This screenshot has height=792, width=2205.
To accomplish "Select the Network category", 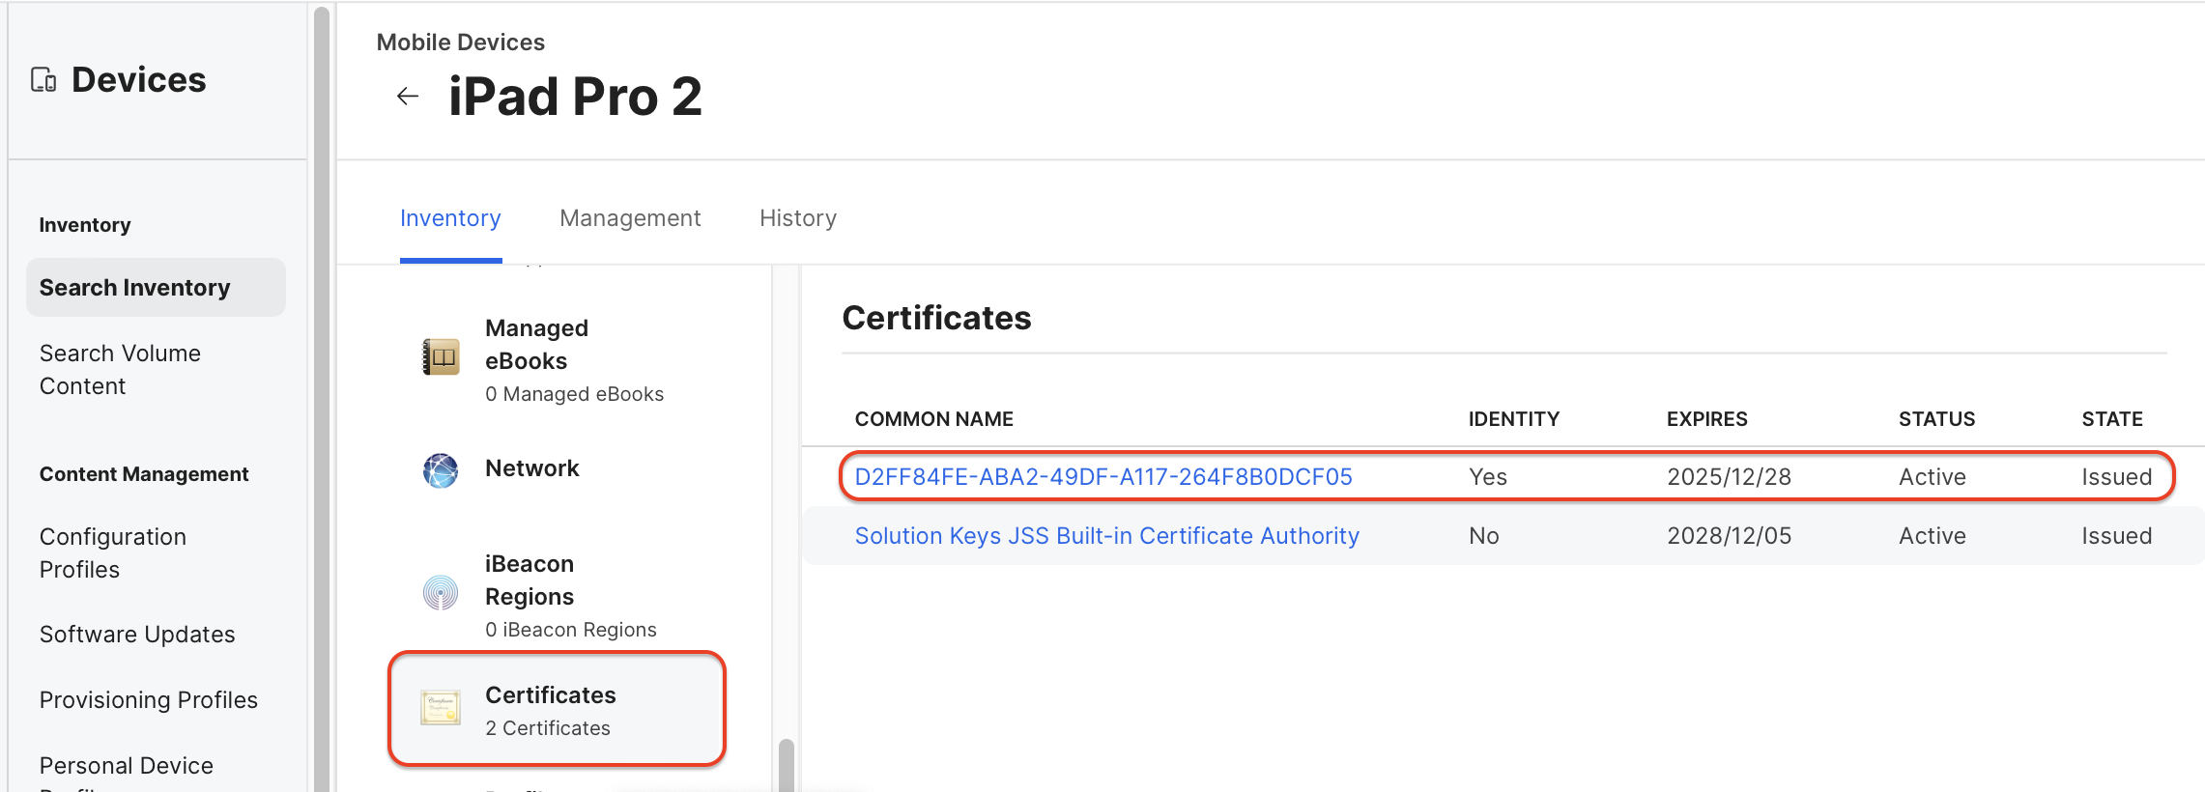I will (557, 469).
